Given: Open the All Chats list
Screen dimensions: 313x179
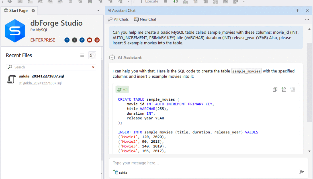Looking at the screenshot, I should coord(118,19).
